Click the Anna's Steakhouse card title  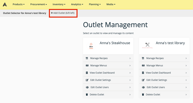(115, 43)
